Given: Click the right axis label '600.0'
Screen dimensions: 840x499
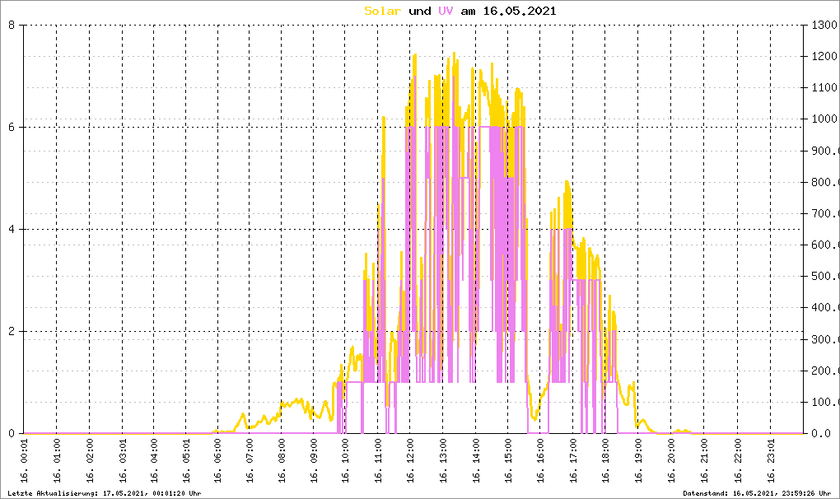Looking at the screenshot, I should 825,245.
